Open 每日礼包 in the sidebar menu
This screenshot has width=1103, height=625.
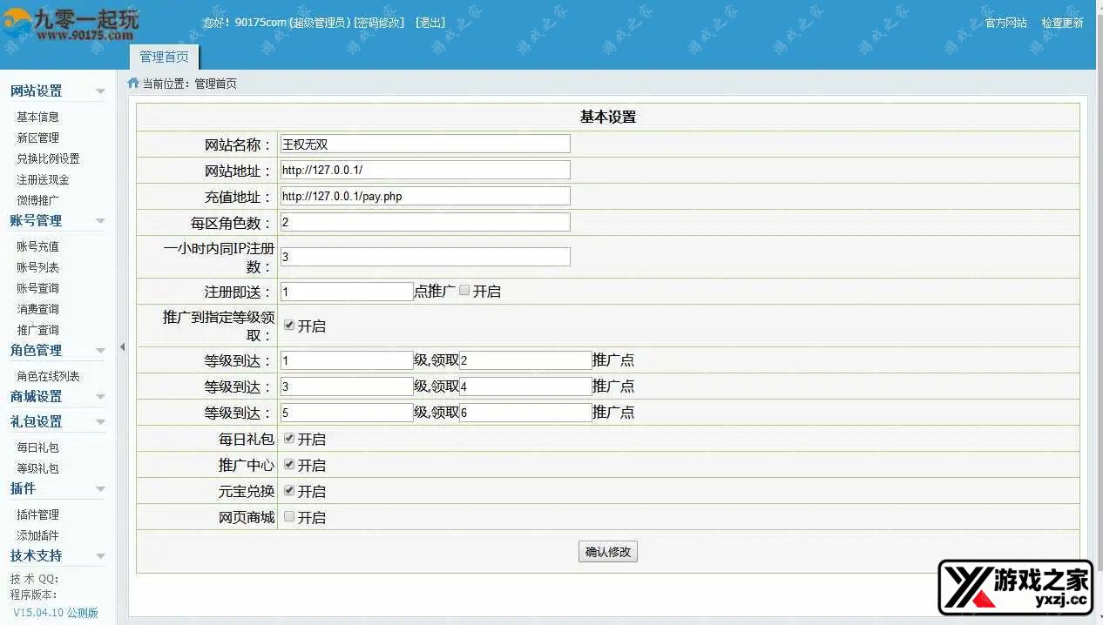point(37,447)
